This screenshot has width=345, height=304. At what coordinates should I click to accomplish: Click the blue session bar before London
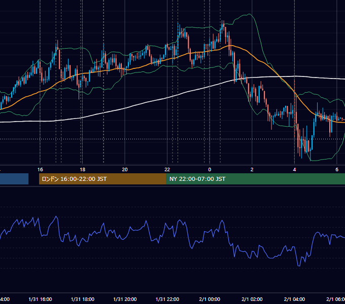(x=14, y=179)
